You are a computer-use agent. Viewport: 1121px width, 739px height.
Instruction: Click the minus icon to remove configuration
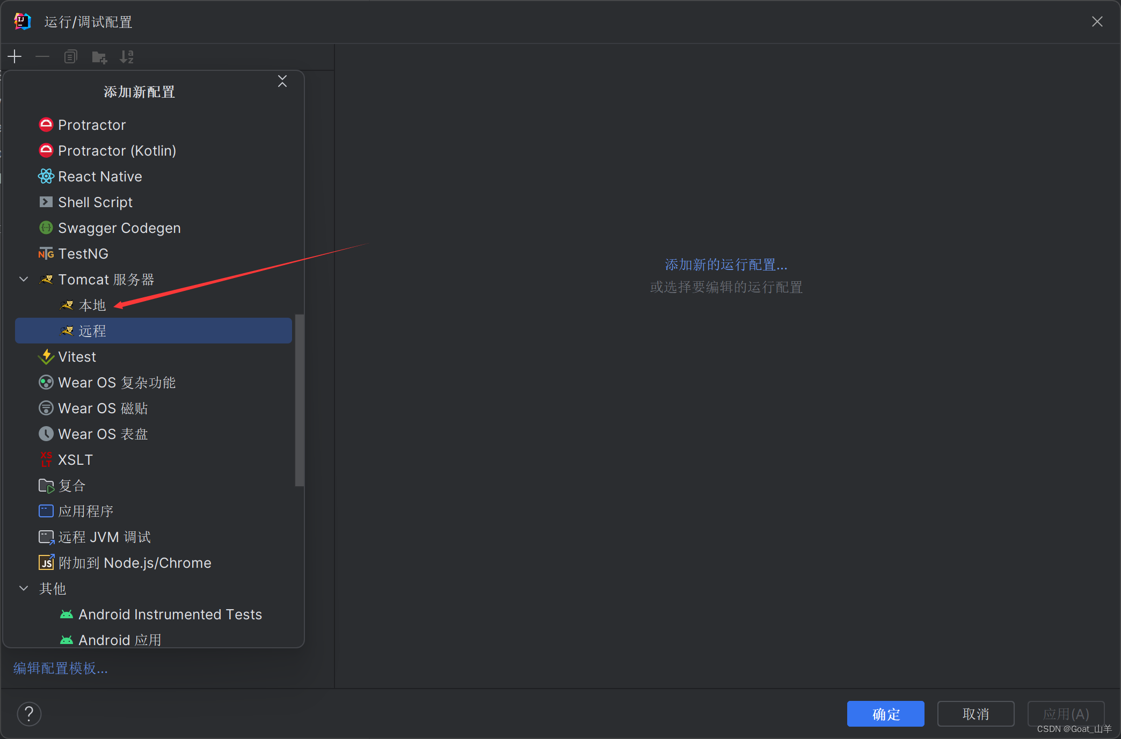pyautogui.click(x=42, y=57)
